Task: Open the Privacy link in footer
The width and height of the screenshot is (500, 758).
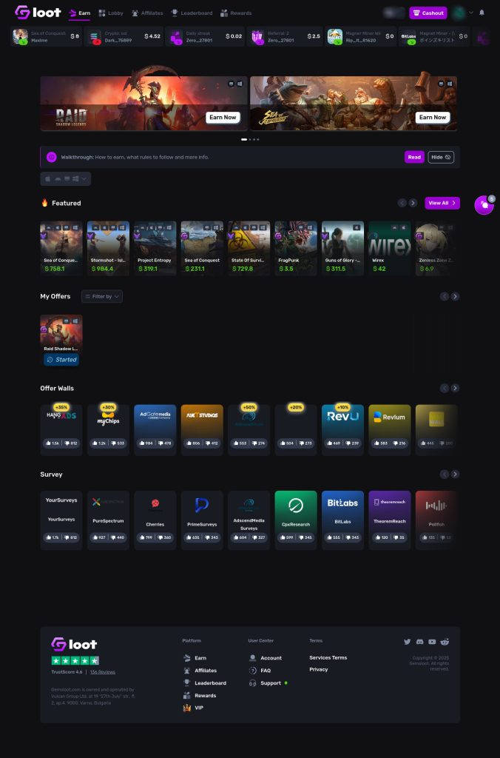Action: coord(318,669)
